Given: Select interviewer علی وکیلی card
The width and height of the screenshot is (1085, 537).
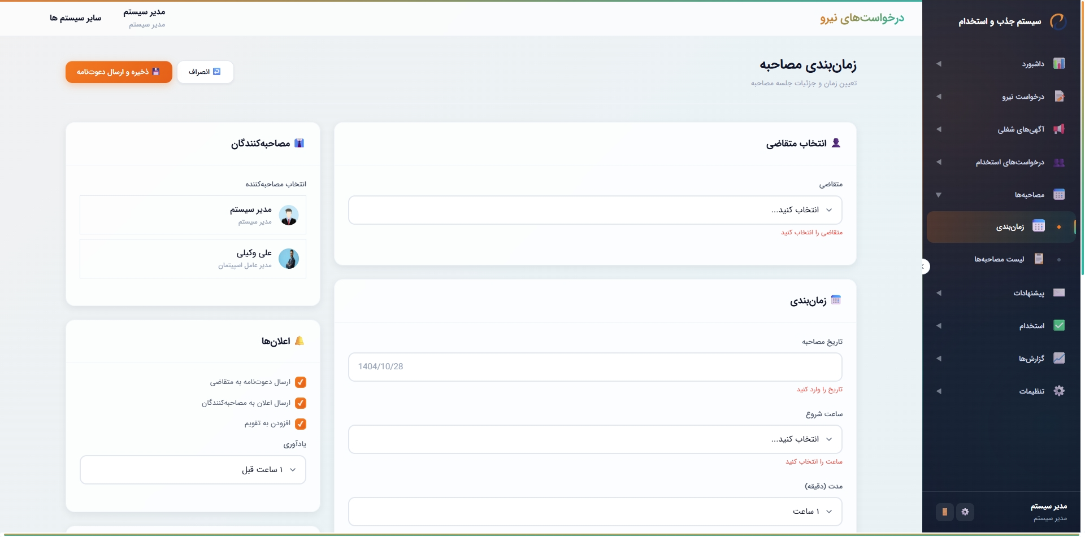Looking at the screenshot, I should coord(193,259).
